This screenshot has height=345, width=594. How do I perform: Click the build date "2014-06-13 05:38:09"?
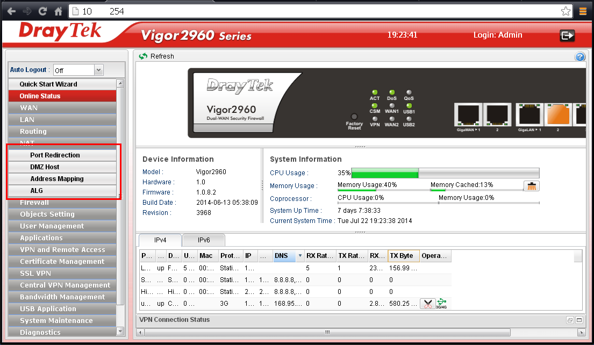[x=227, y=203]
